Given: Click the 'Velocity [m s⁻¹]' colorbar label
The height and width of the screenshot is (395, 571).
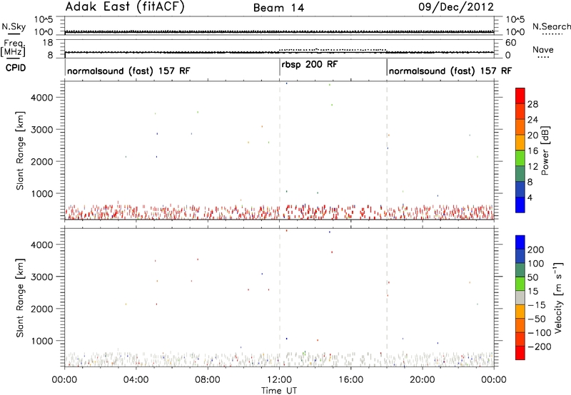Looking at the screenshot, I should point(557,297).
